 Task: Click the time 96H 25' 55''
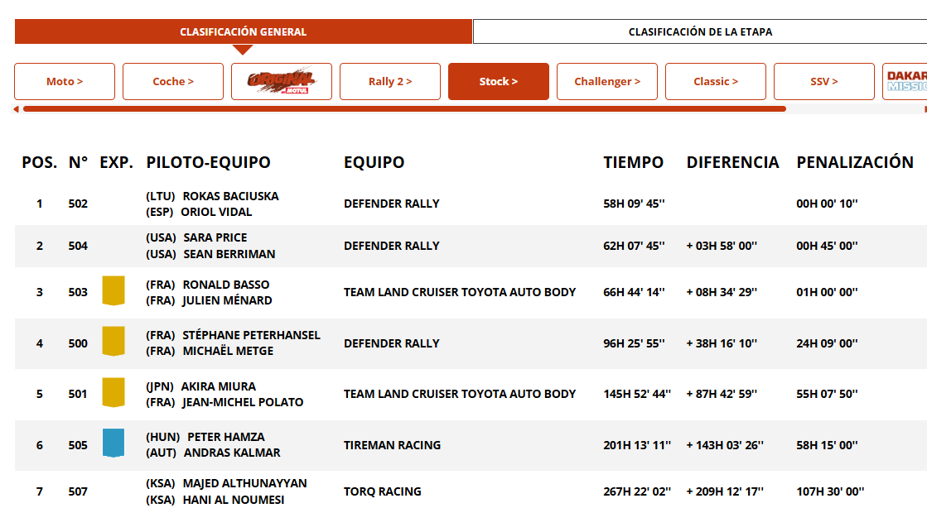click(634, 344)
